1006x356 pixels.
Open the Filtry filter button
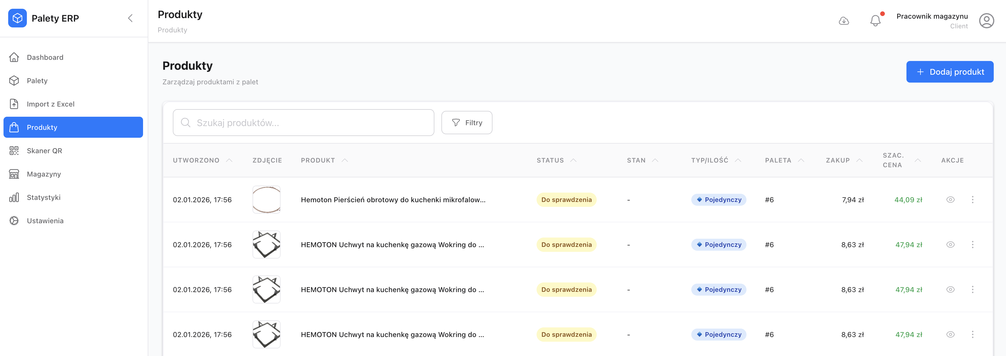click(466, 123)
